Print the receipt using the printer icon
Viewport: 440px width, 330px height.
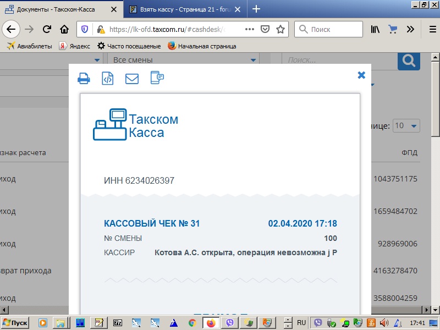(x=84, y=78)
